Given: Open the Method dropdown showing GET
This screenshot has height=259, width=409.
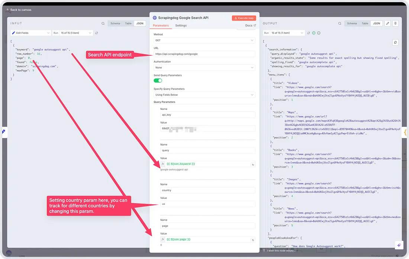Looking at the screenshot, I should tap(204, 40).
